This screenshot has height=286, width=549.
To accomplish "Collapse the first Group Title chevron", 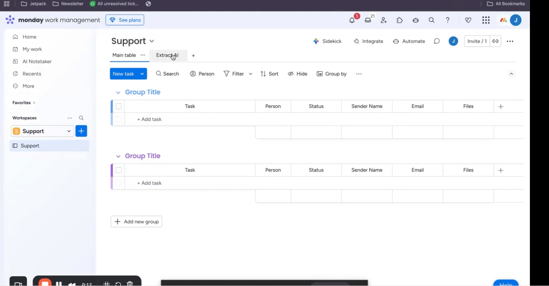I will (x=118, y=92).
